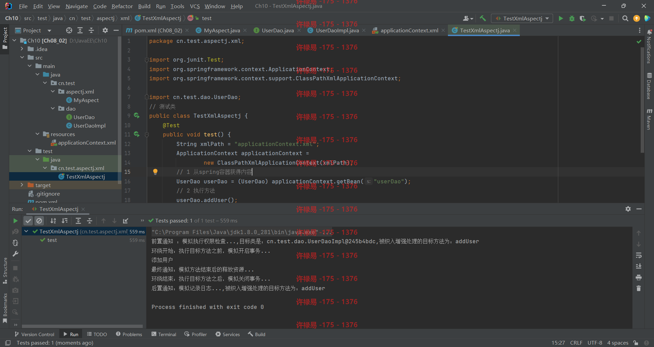Screen dimensions: 654x347
Task: Open the Terminal tool window
Action: click(164, 334)
